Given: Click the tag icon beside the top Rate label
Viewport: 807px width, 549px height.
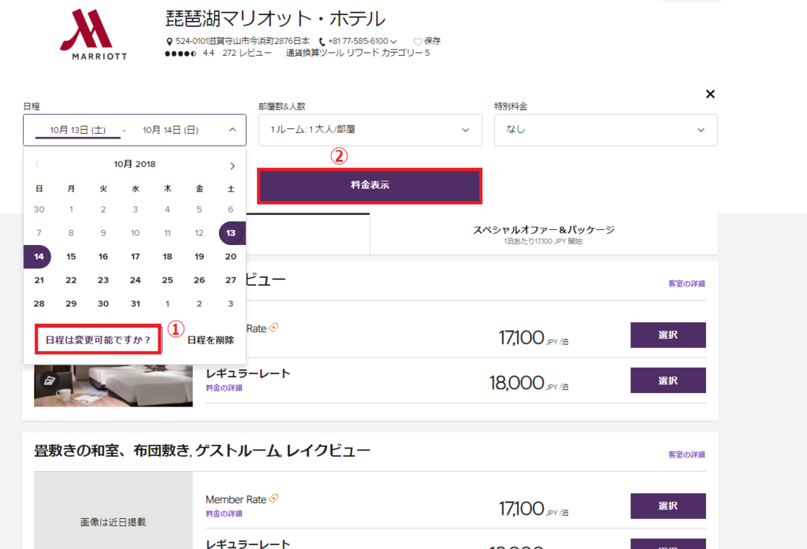Looking at the screenshot, I should pyautogui.click(x=273, y=327).
